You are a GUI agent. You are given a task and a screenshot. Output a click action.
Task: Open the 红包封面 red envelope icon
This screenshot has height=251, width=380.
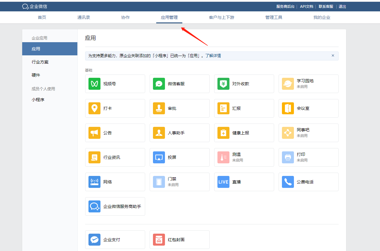point(159,240)
